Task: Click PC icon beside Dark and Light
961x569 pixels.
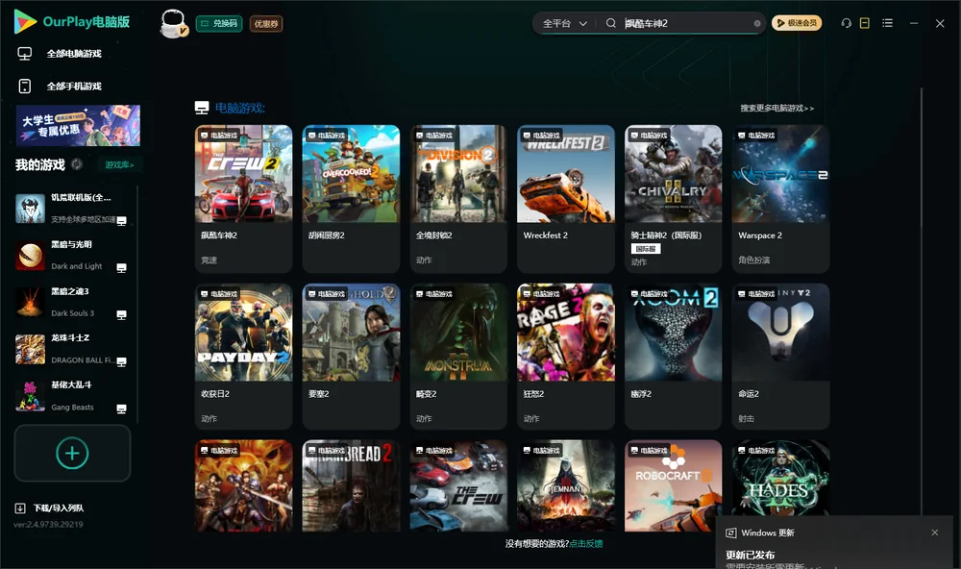Action: click(x=121, y=268)
